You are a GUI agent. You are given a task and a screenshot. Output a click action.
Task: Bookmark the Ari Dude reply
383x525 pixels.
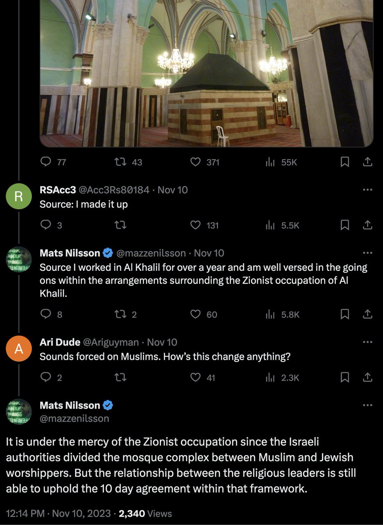point(345,378)
